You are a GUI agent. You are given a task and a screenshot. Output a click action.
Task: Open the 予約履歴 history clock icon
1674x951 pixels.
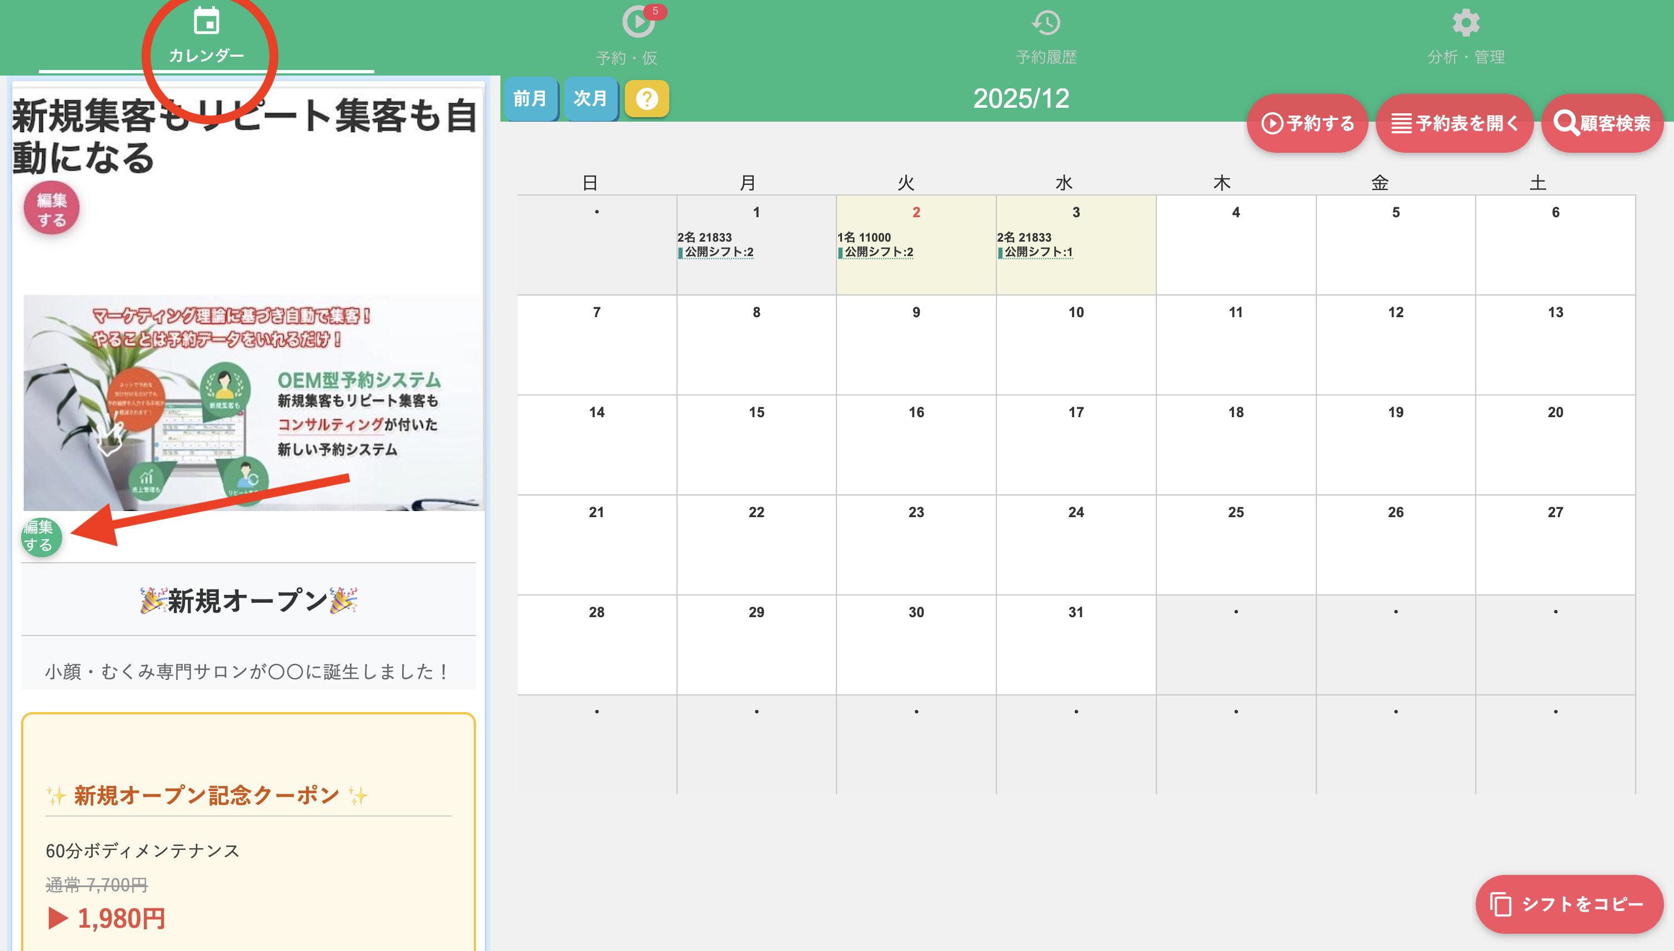coord(1046,23)
